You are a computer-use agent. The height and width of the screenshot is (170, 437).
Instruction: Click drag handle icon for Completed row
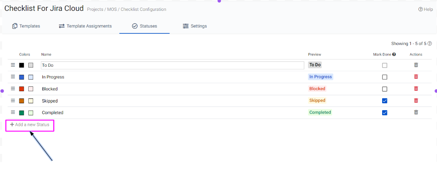pos(13,113)
